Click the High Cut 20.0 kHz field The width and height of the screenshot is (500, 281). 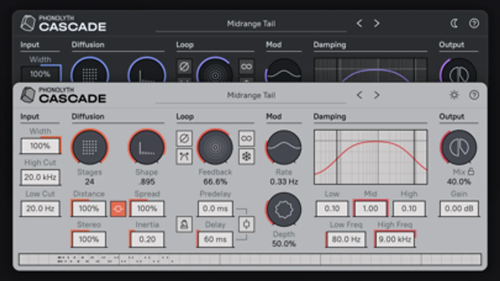coord(40,177)
